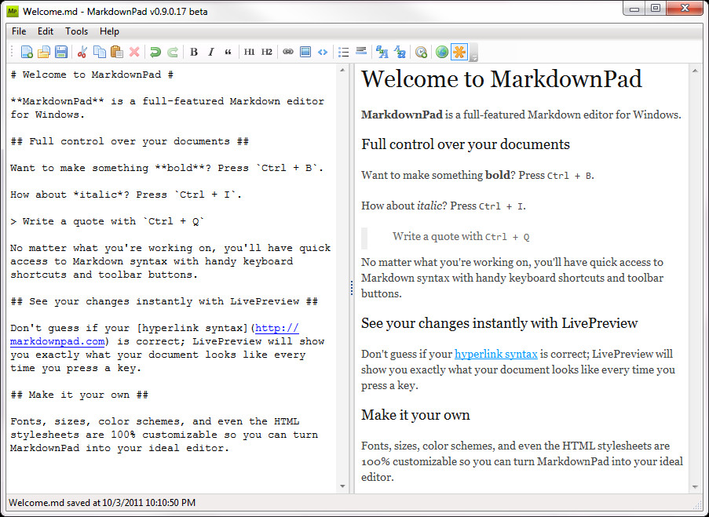709x517 pixels.
Task: Open the Help menu
Action: coord(109,31)
